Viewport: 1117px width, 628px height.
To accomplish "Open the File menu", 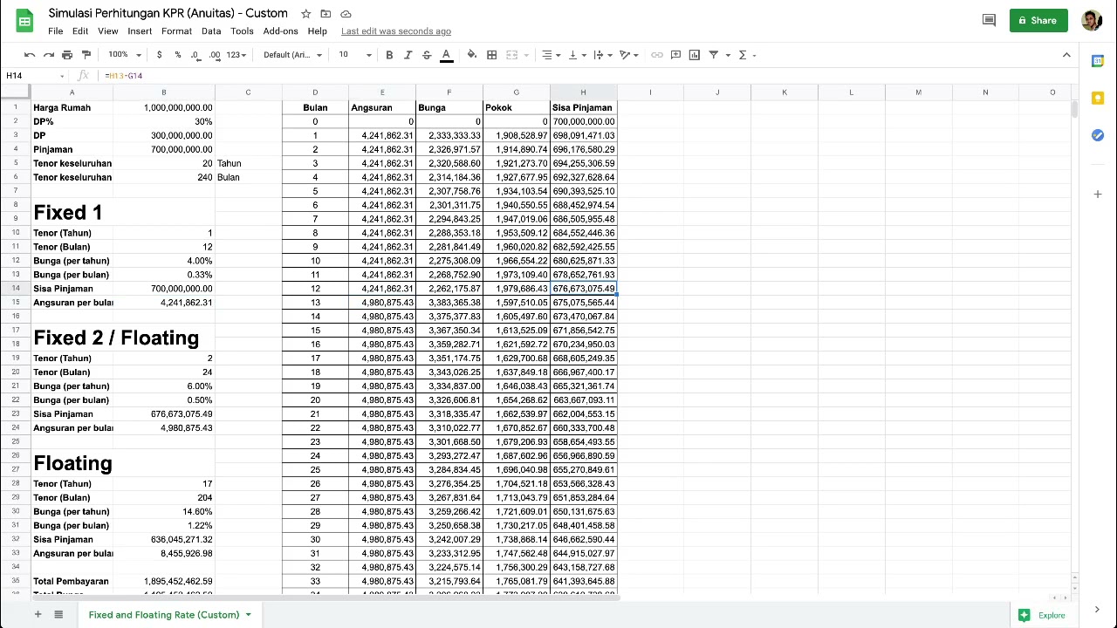I will (x=55, y=31).
